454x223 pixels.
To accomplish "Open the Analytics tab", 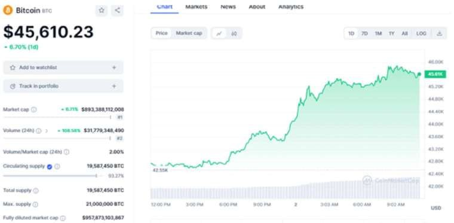I will click(x=291, y=7).
